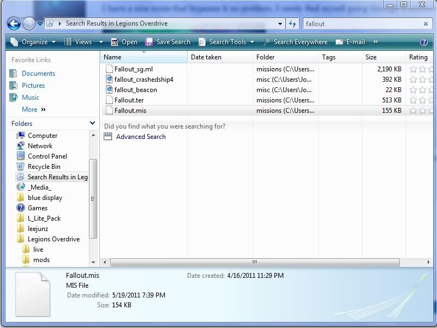Image resolution: width=437 pixels, height=328 pixels.
Task: Sort by Rating column header
Action: tap(420, 57)
